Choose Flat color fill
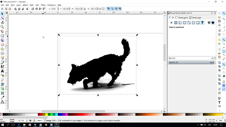Viewport: 226px width, 127px height. point(176,23)
